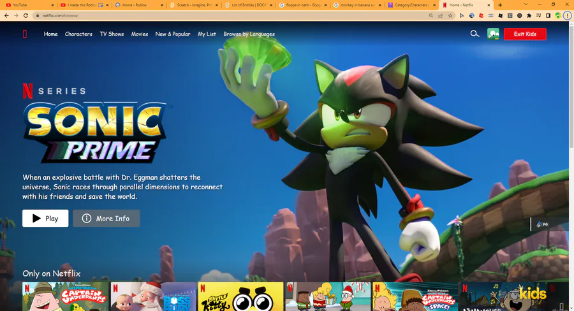Image resolution: width=574 pixels, height=311 pixels.
Task: Play Sonic Prime
Action: 45,219
